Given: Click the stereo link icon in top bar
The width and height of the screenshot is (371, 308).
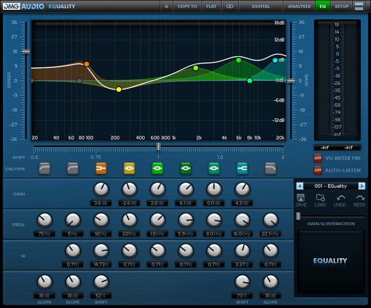Looking at the screenshot, I should (229, 6).
